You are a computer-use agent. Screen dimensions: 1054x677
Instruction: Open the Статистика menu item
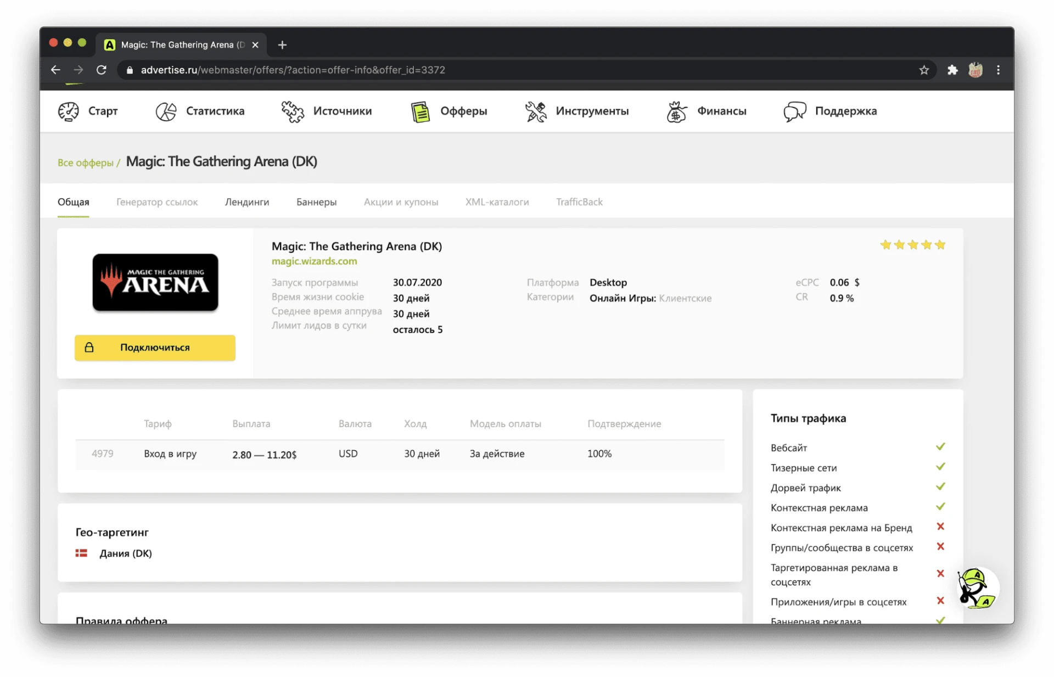click(x=215, y=111)
